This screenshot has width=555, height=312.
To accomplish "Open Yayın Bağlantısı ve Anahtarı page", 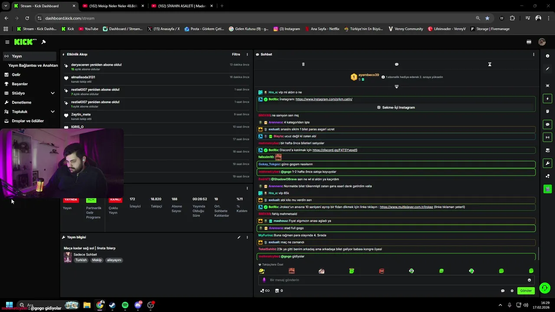I will 33,65.
